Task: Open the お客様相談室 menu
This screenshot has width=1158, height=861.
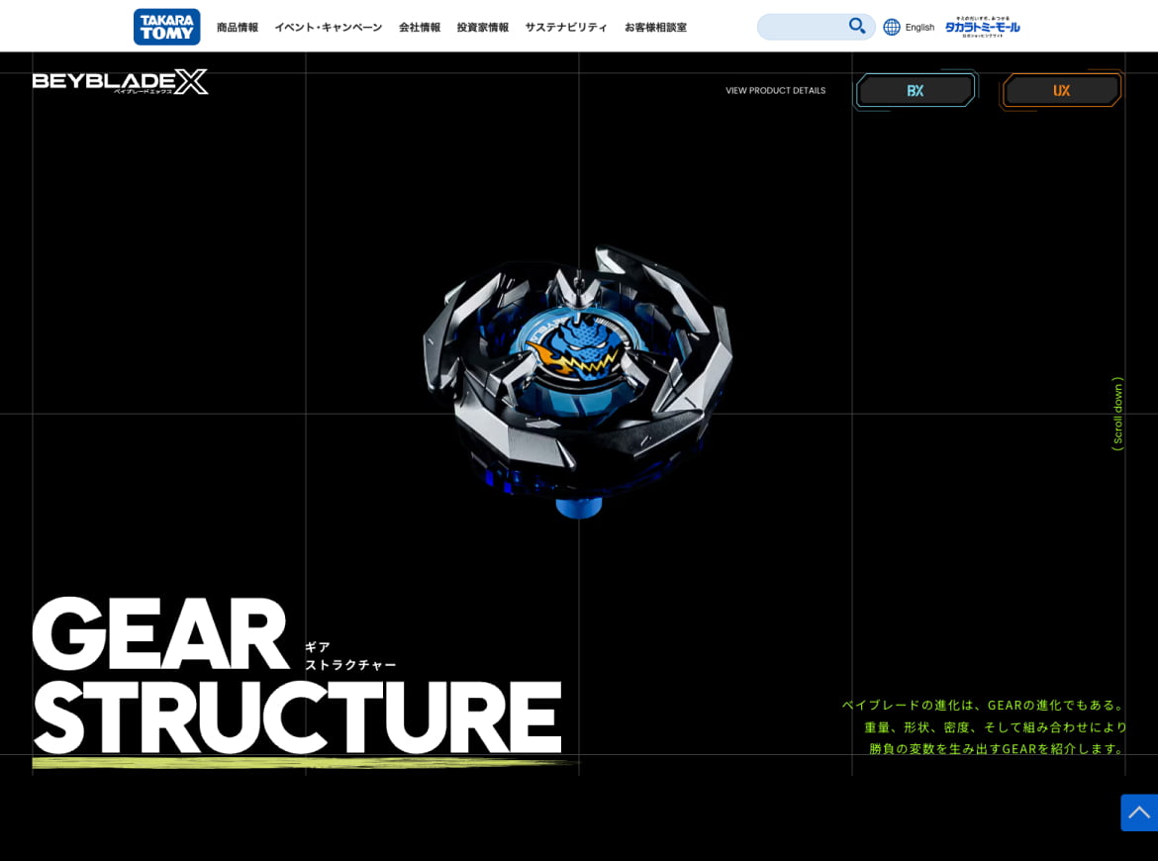Action: [656, 28]
